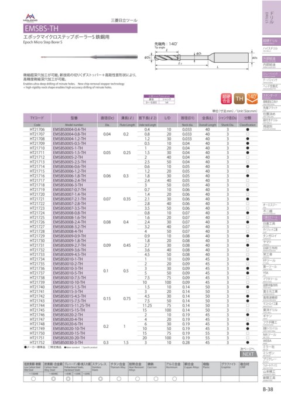Click model number EMSBS0015-11.25-TH
Image resolution: width=281 pixels, height=398 pixels.
pyautogui.click(x=71, y=305)
